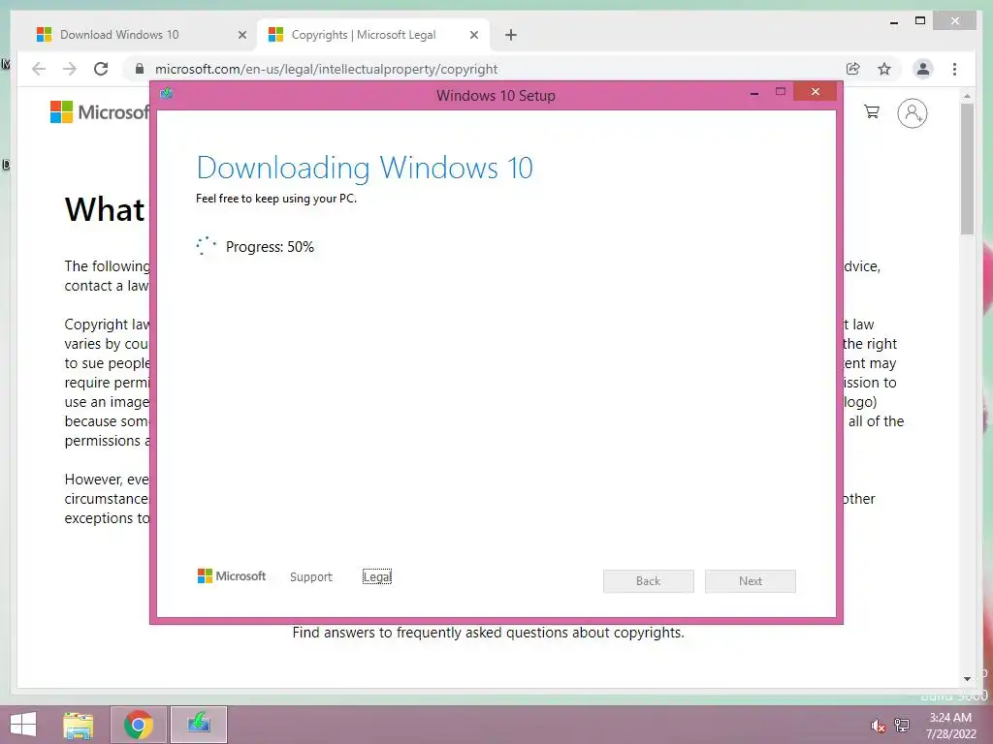
Task: Click the Microsoft logo in setup footer
Action: point(231,576)
